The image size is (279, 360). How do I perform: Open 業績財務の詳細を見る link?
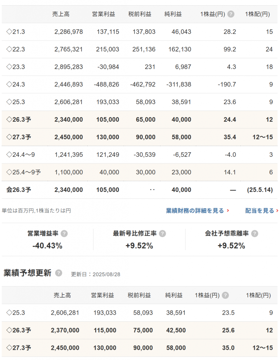coord(197,211)
